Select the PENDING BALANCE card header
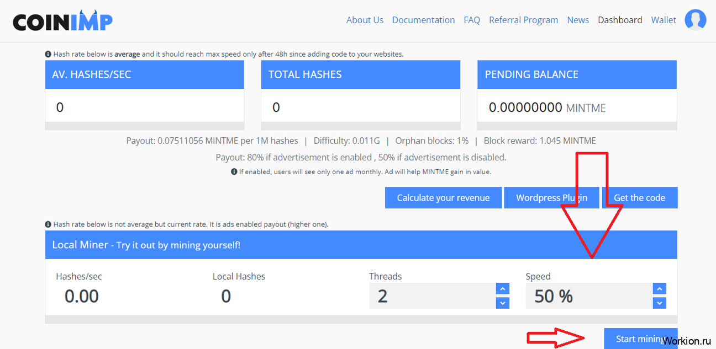Image resolution: width=716 pixels, height=349 pixels. (577, 74)
